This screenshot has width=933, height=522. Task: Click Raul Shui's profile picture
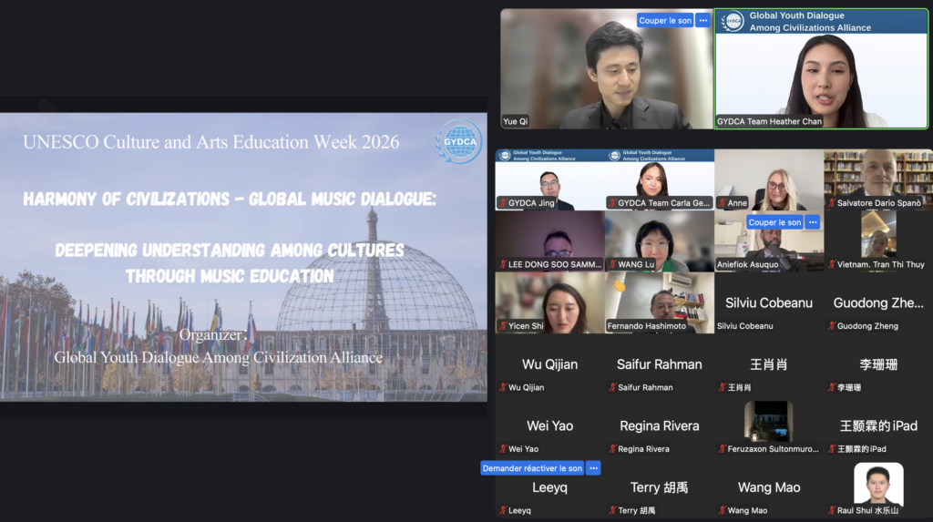(x=878, y=484)
